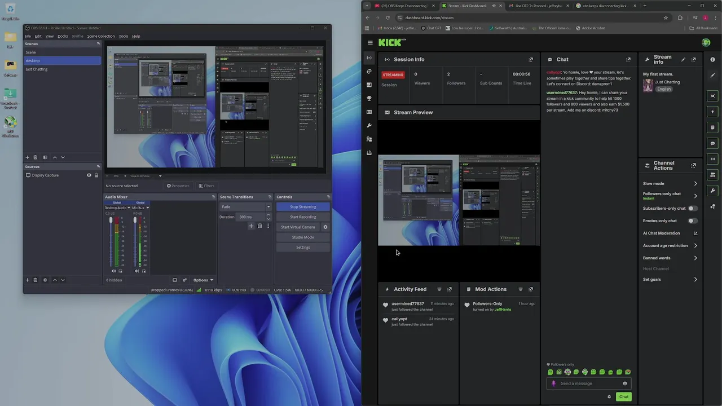Pop out the Channel Actions panel
722x406 pixels.
click(x=693, y=166)
